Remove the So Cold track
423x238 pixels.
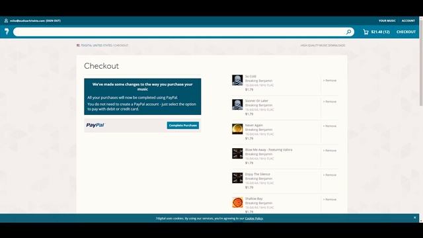pyautogui.click(x=330, y=81)
